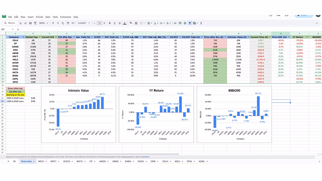This screenshot has height=181, width=322.
Task: Open the 100% zoom dropdown
Action: [x=43, y=23]
